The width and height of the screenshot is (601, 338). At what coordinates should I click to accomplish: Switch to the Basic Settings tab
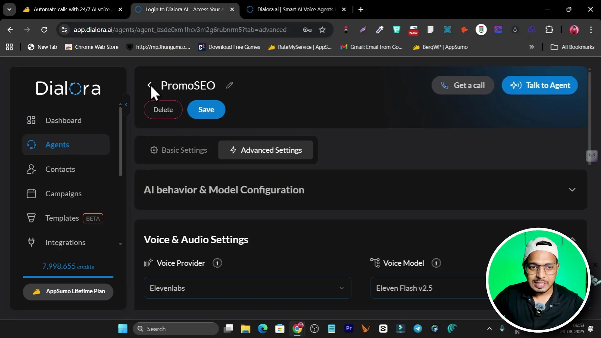click(x=179, y=150)
